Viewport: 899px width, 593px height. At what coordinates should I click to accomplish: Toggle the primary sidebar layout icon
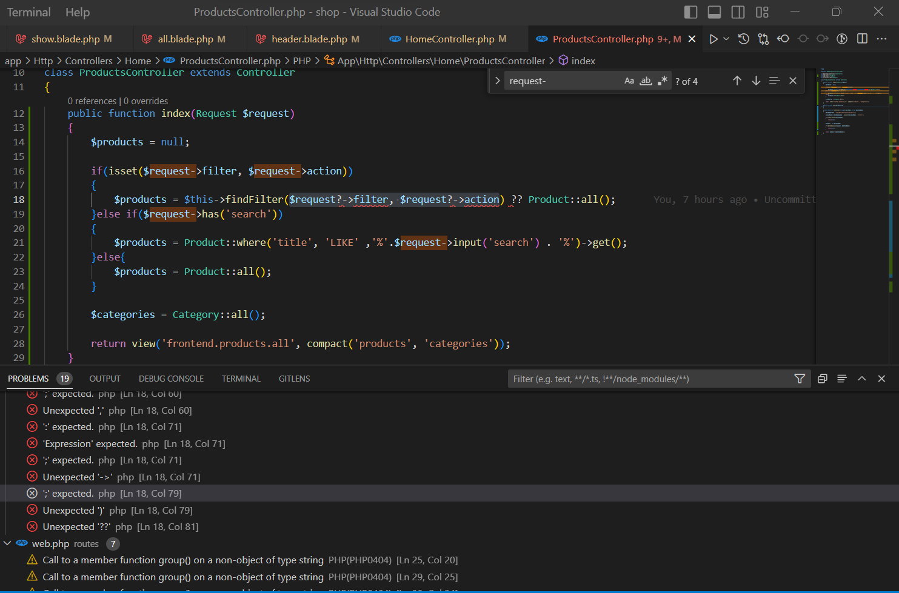pyautogui.click(x=690, y=12)
